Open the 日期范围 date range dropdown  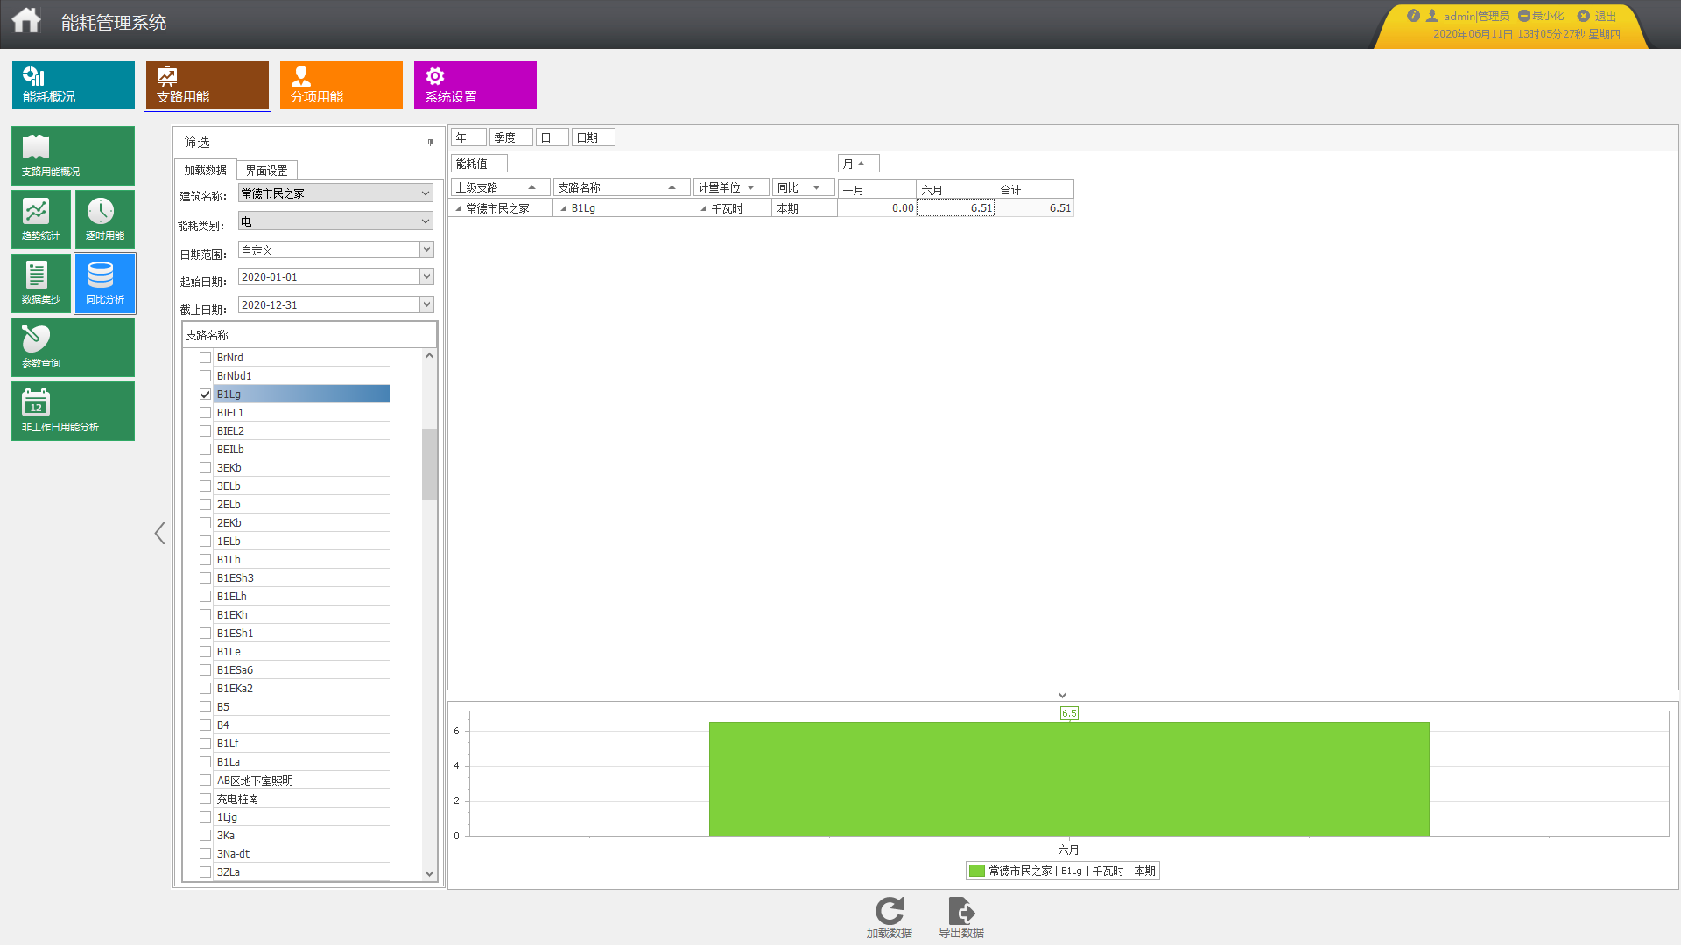click(x=426, y=250)
